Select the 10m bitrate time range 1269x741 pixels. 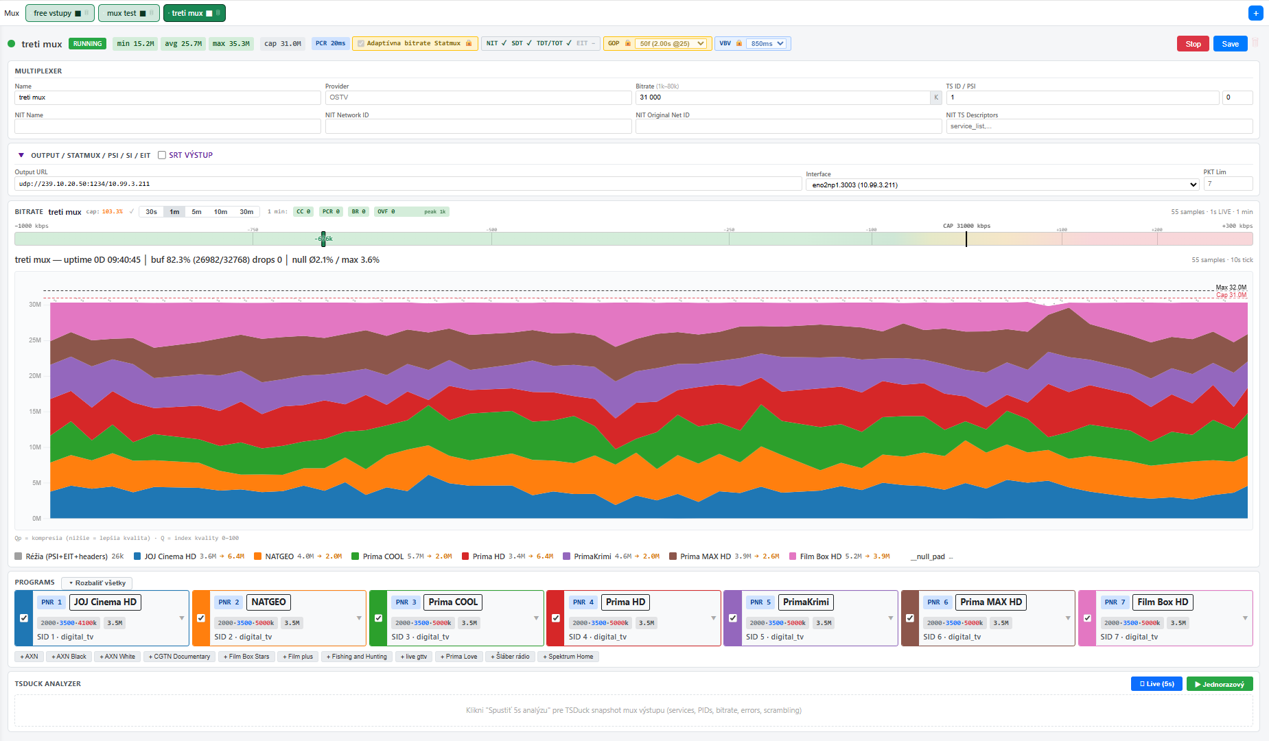[220, 212]
